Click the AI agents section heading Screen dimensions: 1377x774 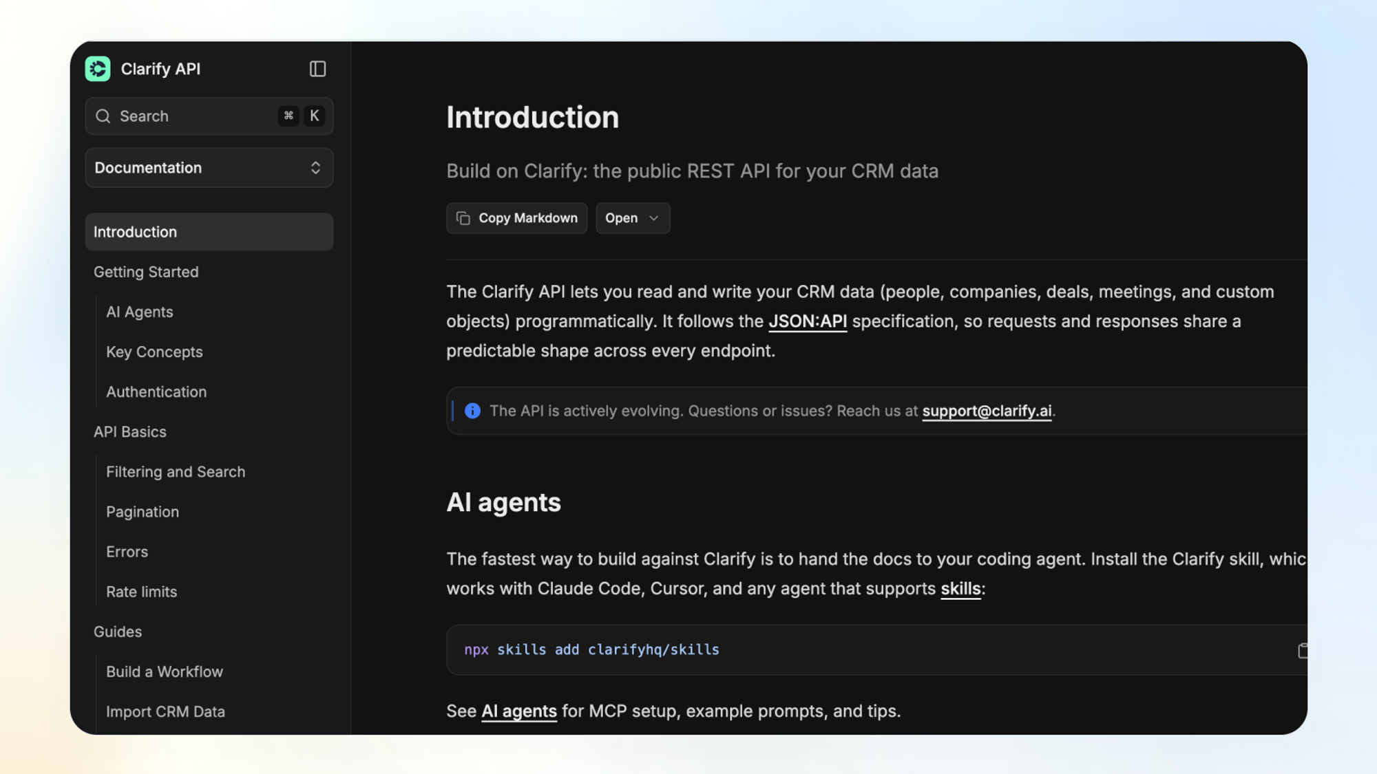(503, 502)
